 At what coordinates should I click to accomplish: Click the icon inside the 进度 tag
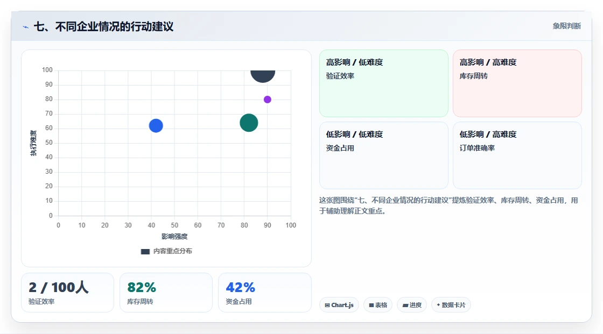405,305
